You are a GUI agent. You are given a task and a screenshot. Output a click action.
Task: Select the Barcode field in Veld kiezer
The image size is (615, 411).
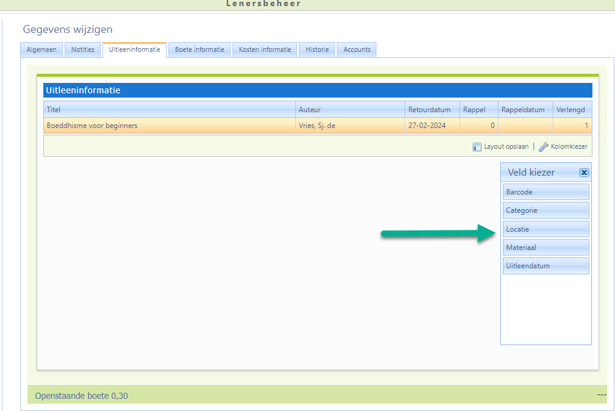pos(545,192)
